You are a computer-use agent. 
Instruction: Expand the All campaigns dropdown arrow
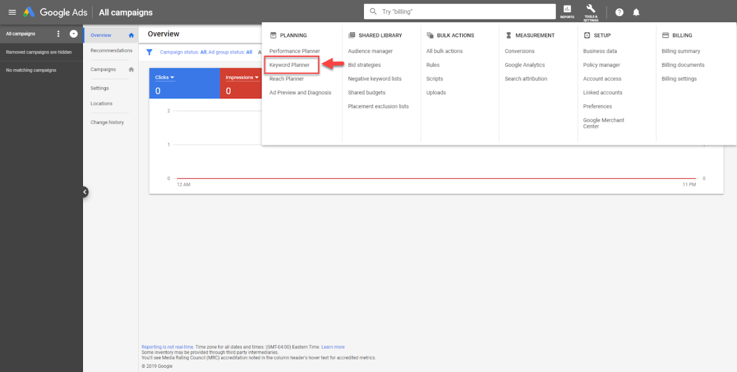click(x=73, y=34)
